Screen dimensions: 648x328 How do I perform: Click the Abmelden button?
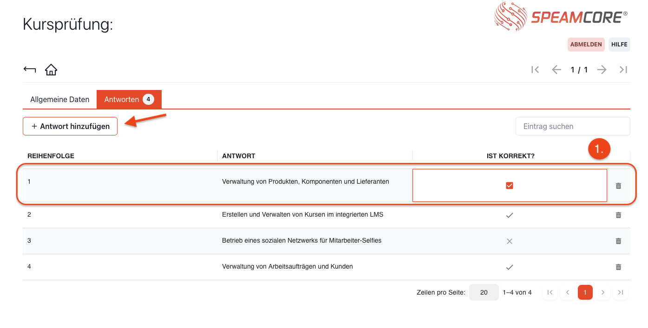pyautogui.click(x=586, y=45)
